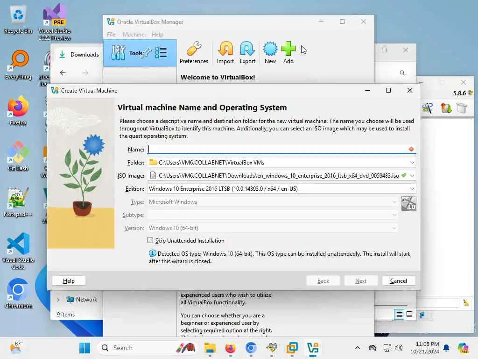Click the VirtualBox taskbar icon

pyautogui.click(x=313, y=348)
